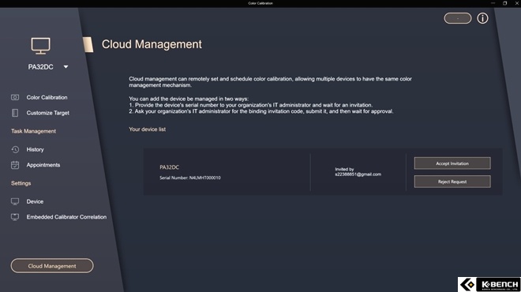Viewport: 521px width, 292px height.
Task: Restore down the Color Calibration window
Action: pos(504,3)
